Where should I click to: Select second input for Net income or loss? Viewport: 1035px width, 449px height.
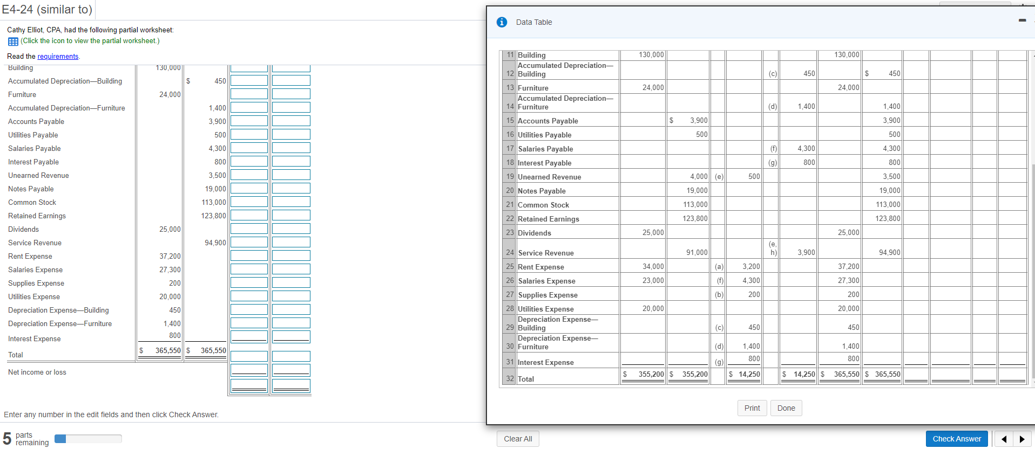tap(291, 370)
